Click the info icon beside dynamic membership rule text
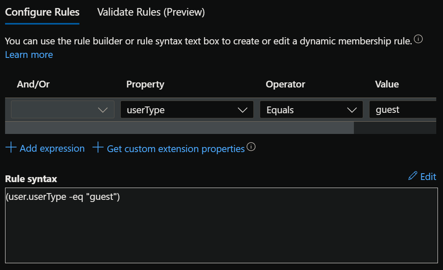The image size is (443, 270). click(419, 39)
